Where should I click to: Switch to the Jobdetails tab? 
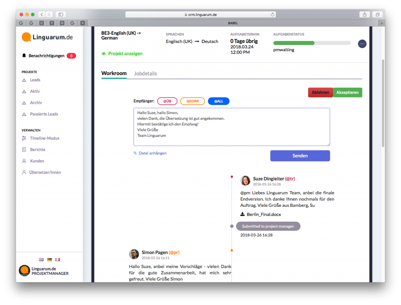click(x=145, y=74)
